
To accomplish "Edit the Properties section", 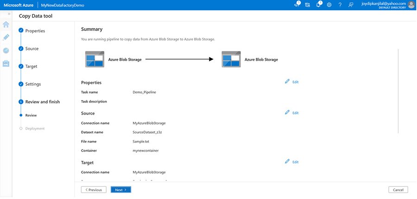I will [x=292, y=82].
